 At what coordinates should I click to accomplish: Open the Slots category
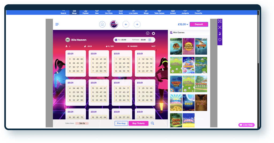(121, 12)
